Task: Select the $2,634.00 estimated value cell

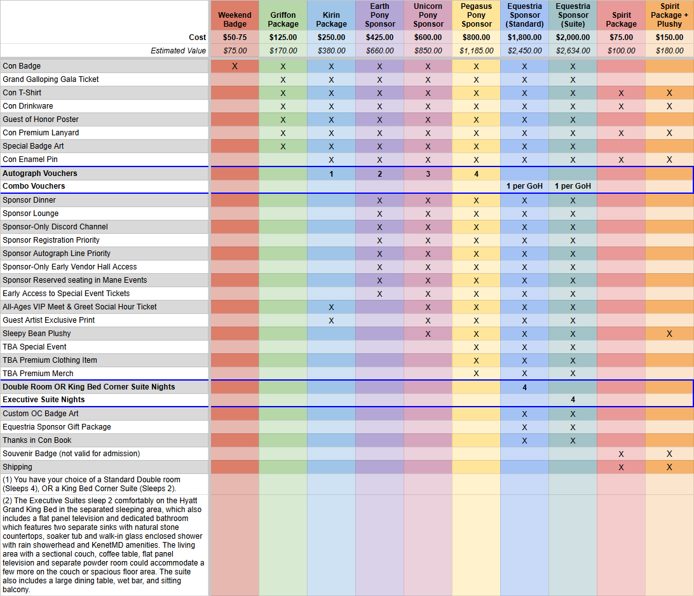Action: 573,51
